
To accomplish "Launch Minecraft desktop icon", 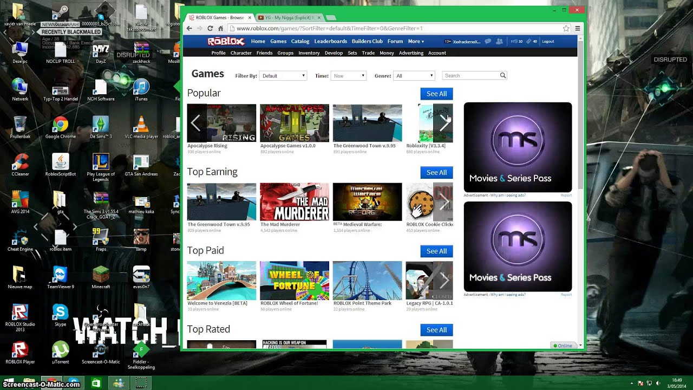I will click(101, 277).
